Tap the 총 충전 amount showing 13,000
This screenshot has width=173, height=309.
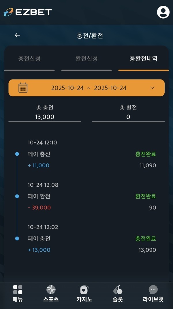pyautogui.click(x=44, y=117)
